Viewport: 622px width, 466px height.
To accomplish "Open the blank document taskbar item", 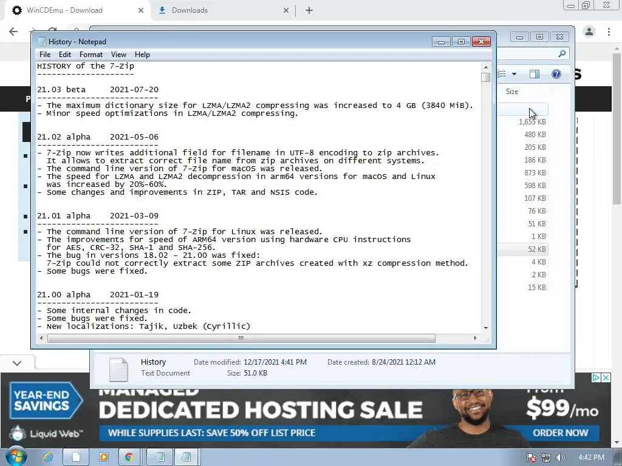I will [x=76, y=457].
